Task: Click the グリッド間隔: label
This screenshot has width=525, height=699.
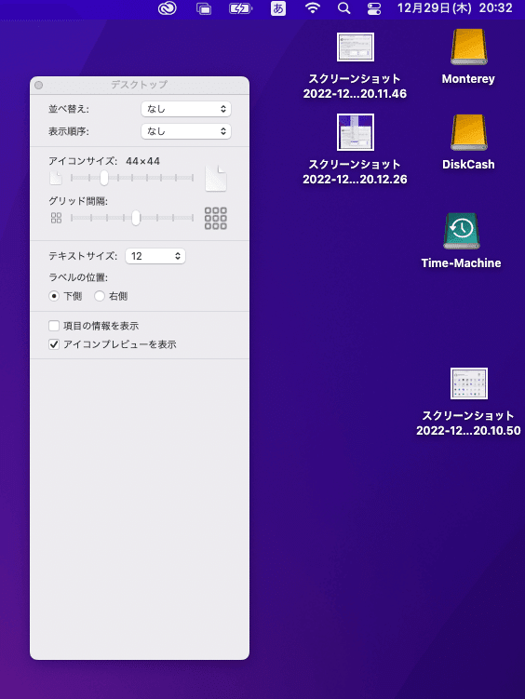Action: [x=78, y=201]
